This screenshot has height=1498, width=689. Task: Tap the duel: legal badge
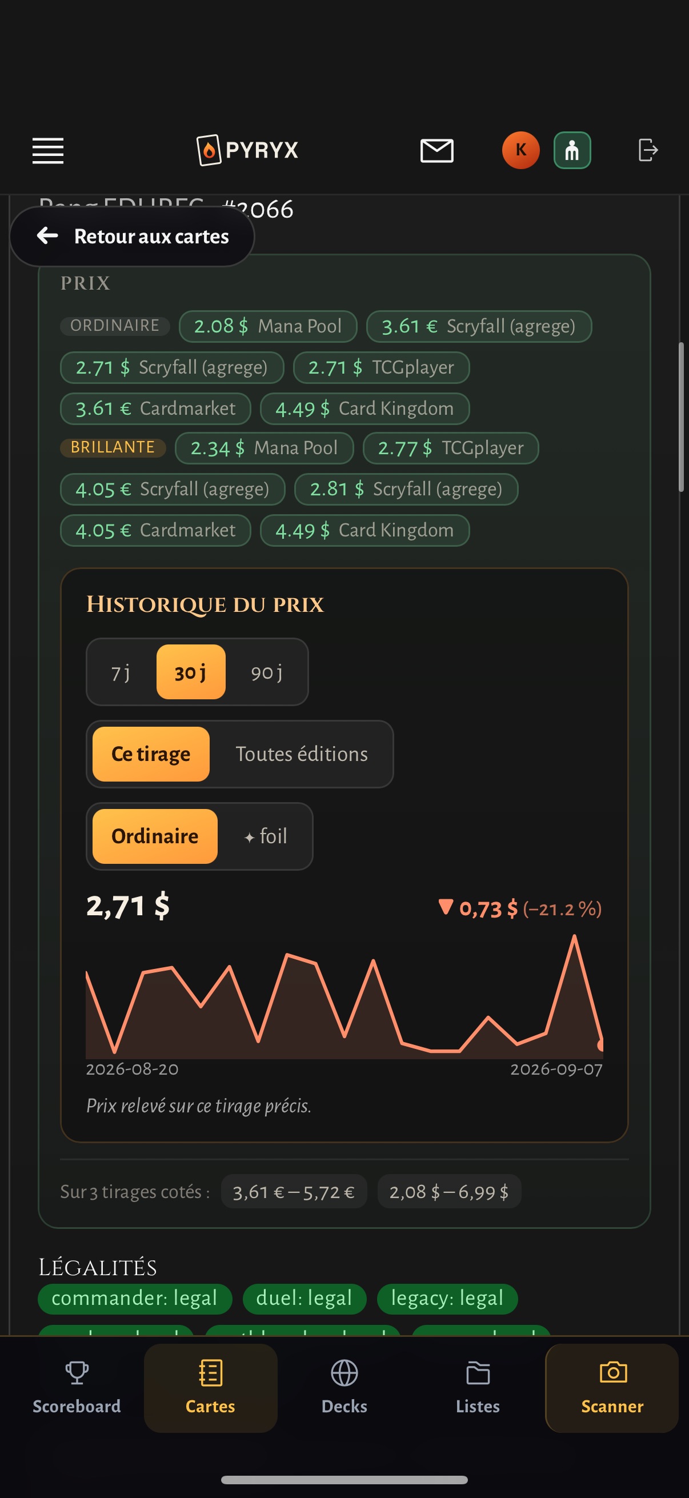tap(304, 1299)
